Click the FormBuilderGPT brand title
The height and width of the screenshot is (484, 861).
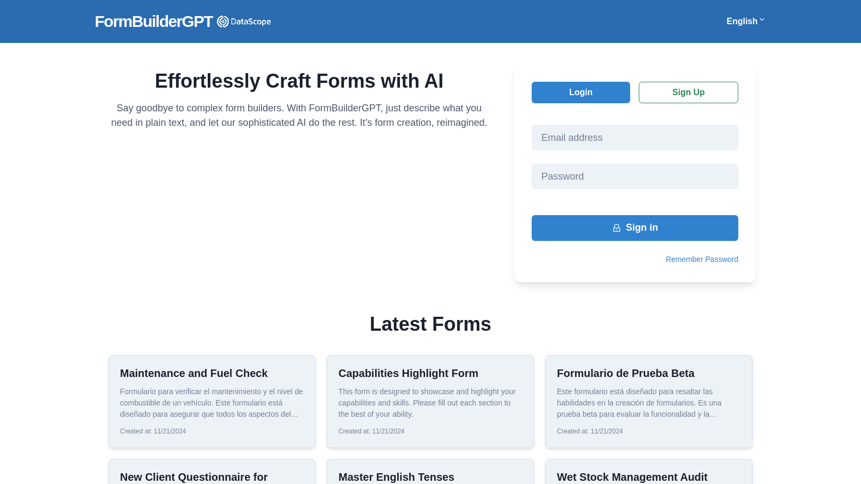154,22
